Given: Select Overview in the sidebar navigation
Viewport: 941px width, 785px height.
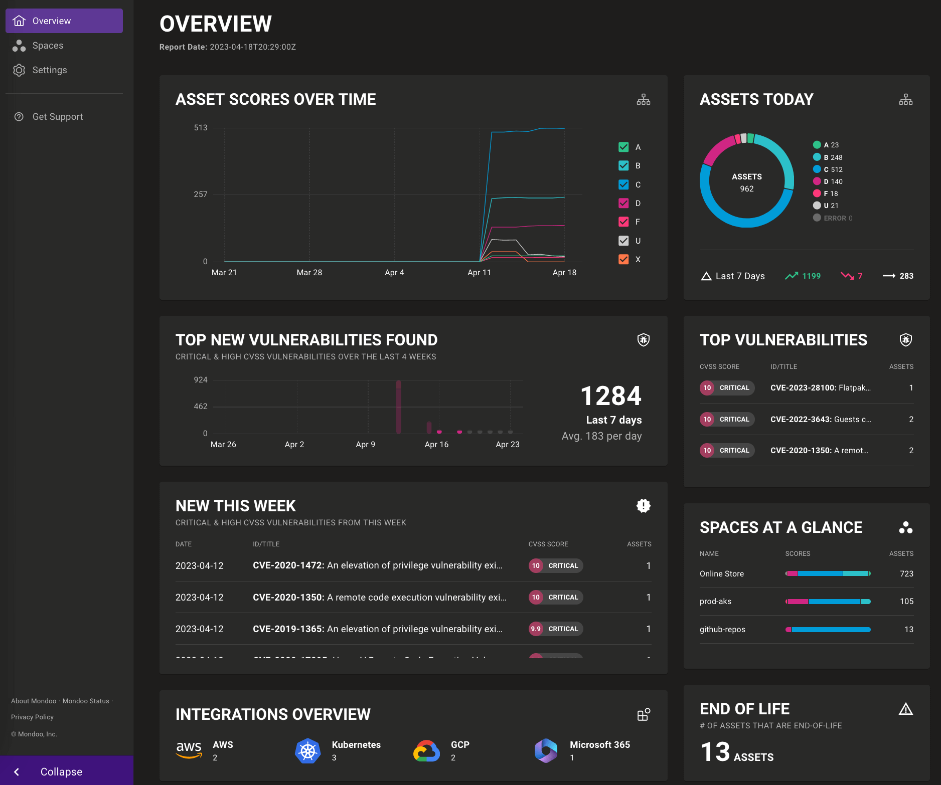Looking at the screenshot, I should [x=51, y=21].
